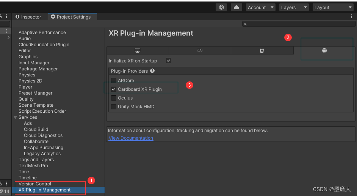Select the Physics settings category

(27, 75)
